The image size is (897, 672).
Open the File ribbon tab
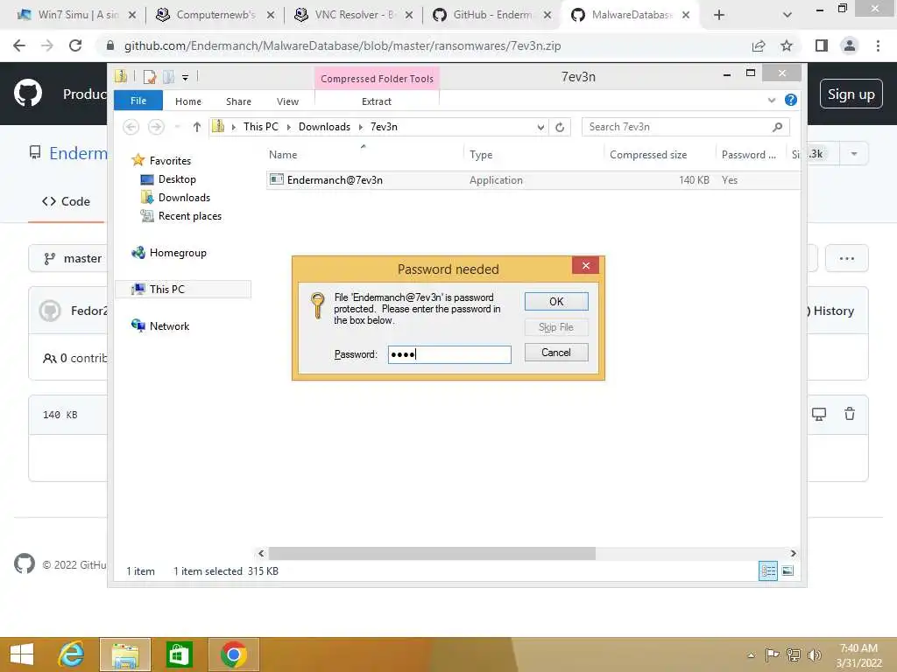[x=138, y=101]
